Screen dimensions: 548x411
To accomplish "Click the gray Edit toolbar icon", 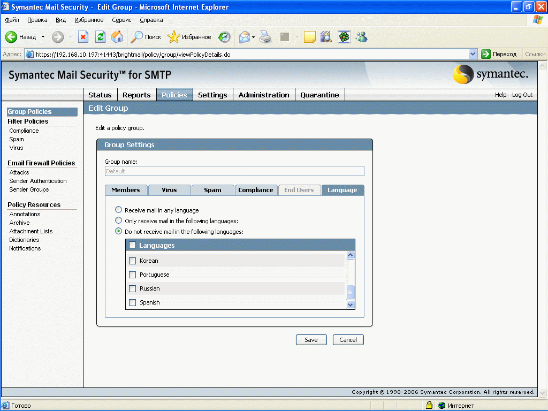I will 285,37.
